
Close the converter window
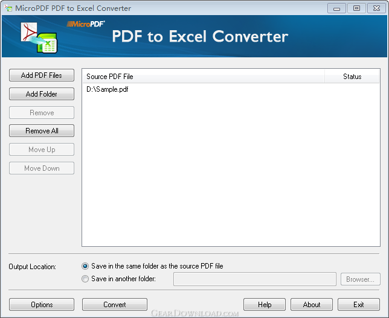pyautogui.click(x=376, y=8)
